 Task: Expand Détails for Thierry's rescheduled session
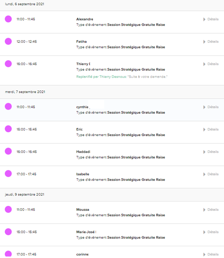(x=211, y=64)
